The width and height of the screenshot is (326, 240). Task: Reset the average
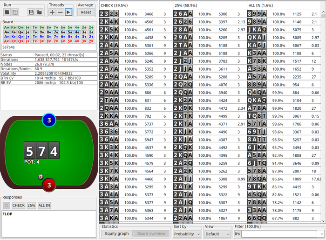tap(86, 12)
